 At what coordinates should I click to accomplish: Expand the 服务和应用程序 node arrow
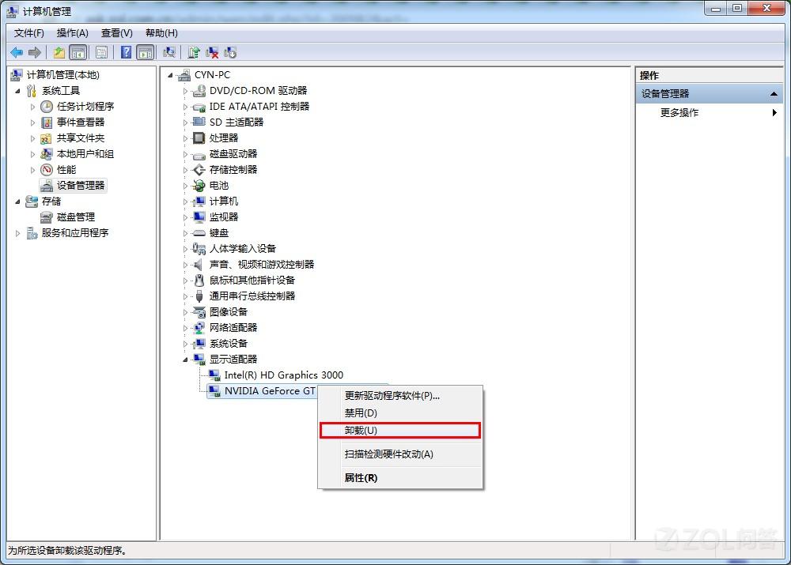coord(18,233)
